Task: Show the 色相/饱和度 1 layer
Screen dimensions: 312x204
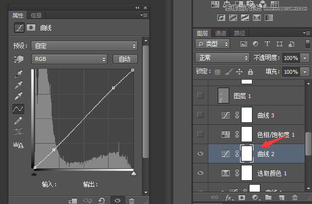Action: click(200, 134)
